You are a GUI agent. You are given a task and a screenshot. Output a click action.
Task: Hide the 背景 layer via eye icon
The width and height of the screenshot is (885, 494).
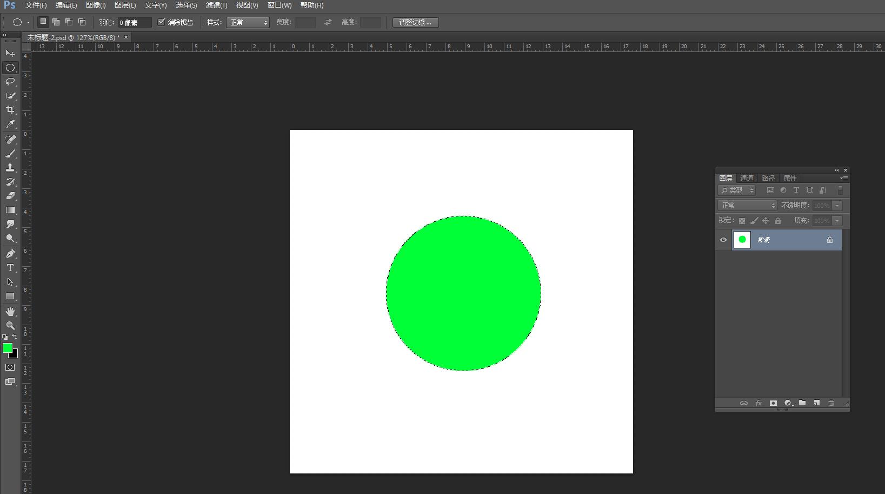(x=723, y=240)
